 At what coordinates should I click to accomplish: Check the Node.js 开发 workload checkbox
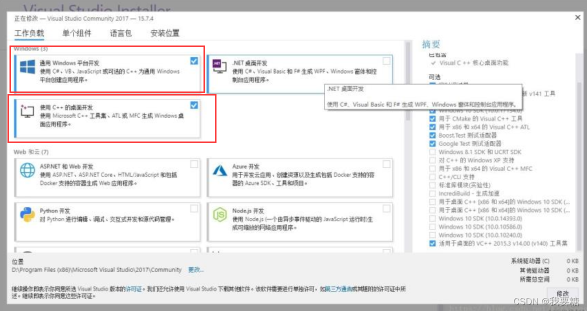pyautogui.click(x=386, y=208)
